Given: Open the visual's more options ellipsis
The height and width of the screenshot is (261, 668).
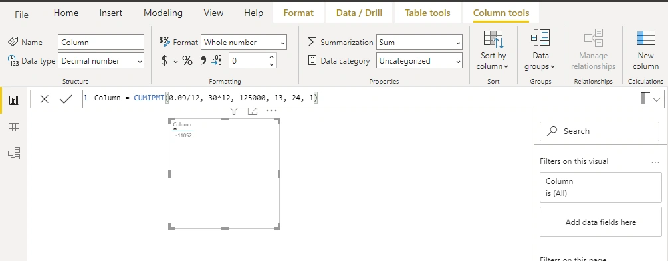Looking at the screenshot, I should (271, 110).
